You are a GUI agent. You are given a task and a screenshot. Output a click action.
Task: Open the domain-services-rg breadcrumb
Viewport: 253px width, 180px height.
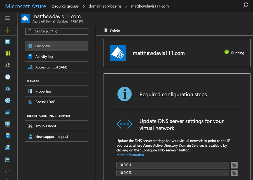point(105,6)
